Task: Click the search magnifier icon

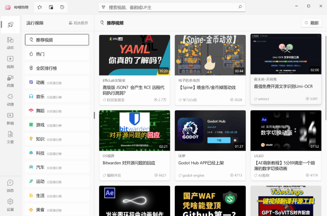Action: [240, 7]
